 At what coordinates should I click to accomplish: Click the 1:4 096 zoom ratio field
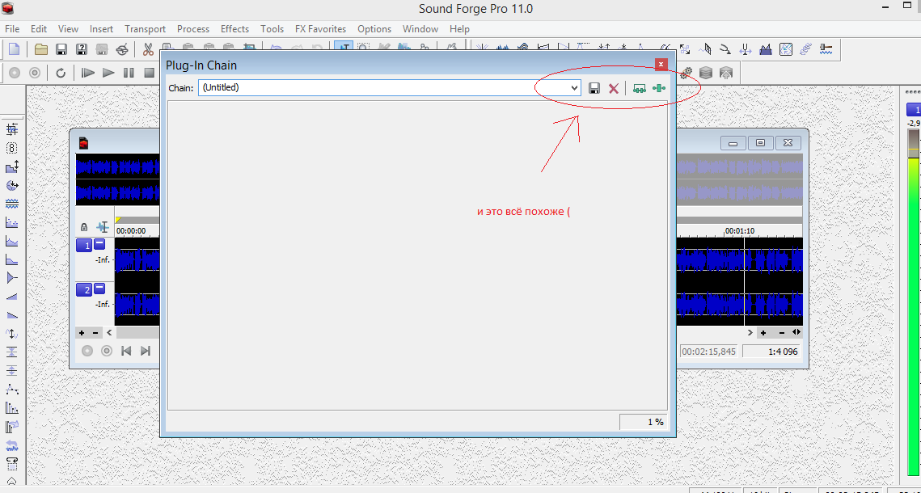tap(771, 352)
